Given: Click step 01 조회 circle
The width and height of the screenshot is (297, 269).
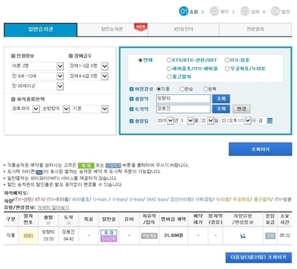Looking at the screenshot, I should 183,11.
